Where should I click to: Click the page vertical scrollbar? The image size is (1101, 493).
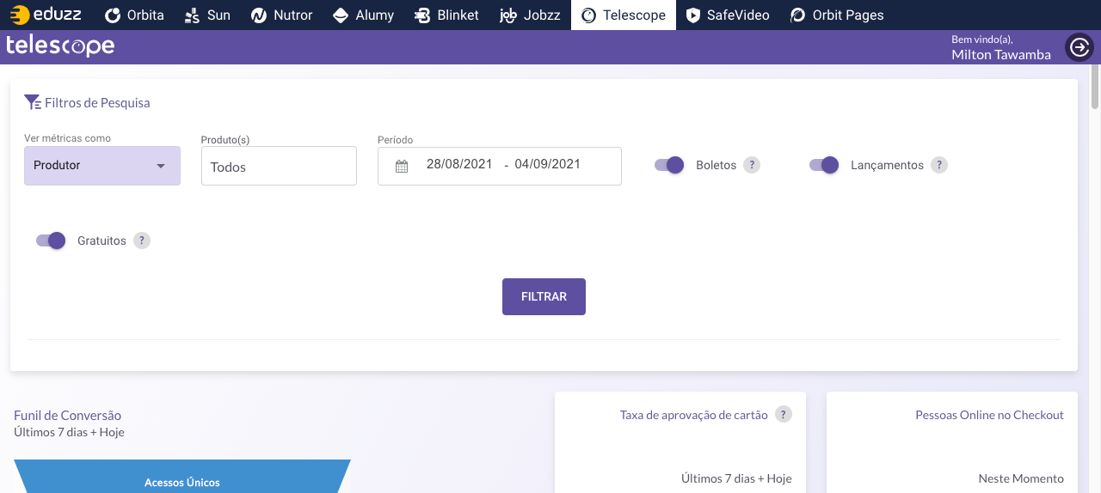[x=1095, y=86]
